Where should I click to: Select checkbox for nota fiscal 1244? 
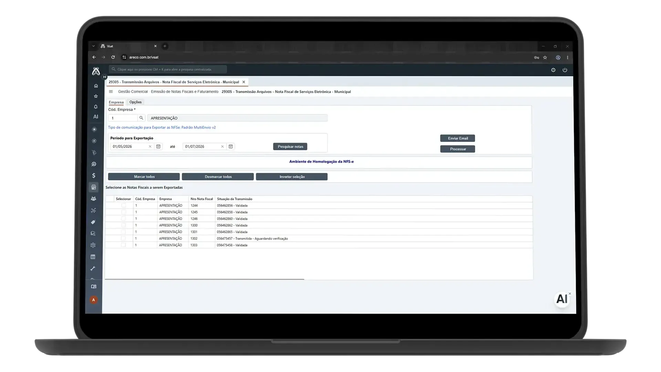coord(124,205)
